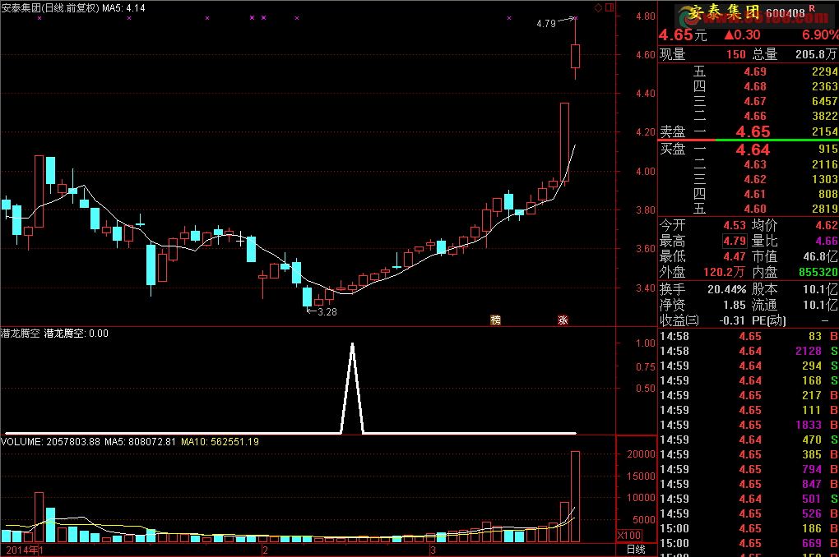Click the tallest volume bar at chart right
The image size is (839, 557).
click(x=575, y=496)
